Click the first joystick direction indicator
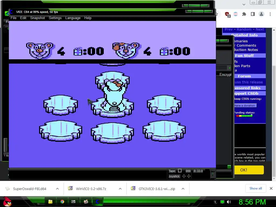 [184, 176]
